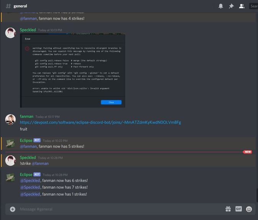Click Eclipse username at 10:22 PM
258x220 pixels.
(26, 141)
